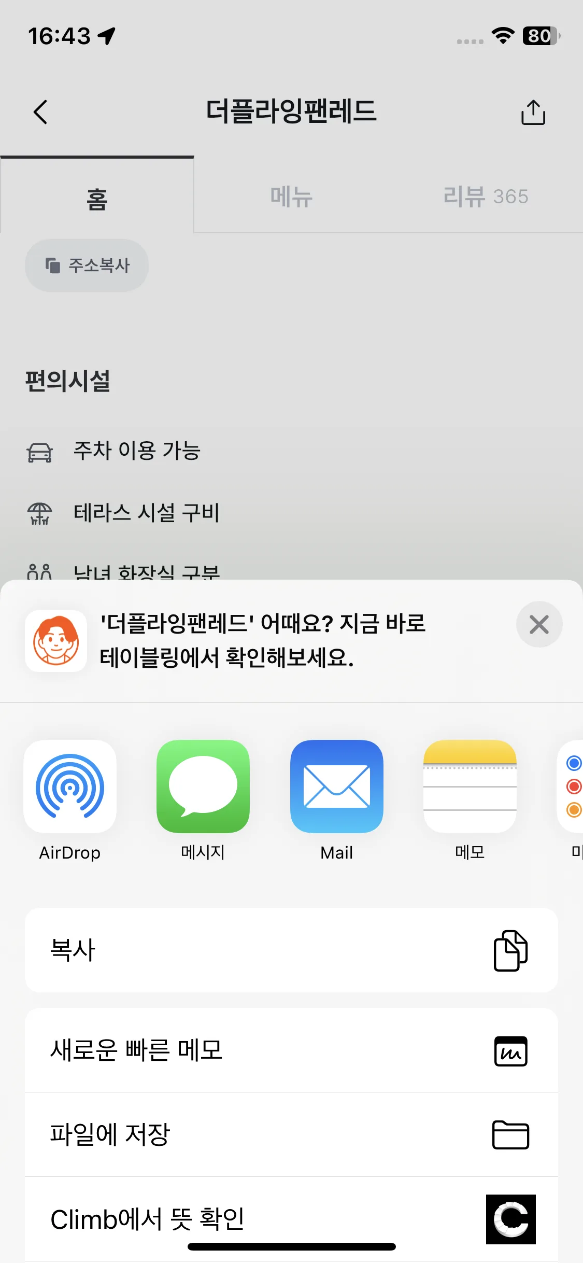
Task: Share via Mail app
Action: (x=337, y=801)
